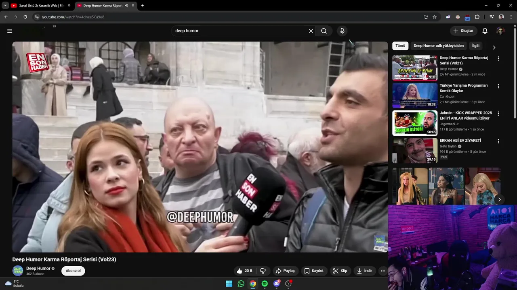The width and height of the screenshot is (517, 290).
Task: Open Spotify from the taskbar
Action: click(265, 284)
